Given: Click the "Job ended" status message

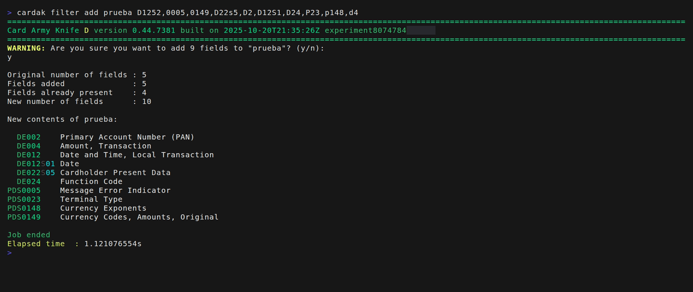Looking at the screenshot, I should coord(29,235).
